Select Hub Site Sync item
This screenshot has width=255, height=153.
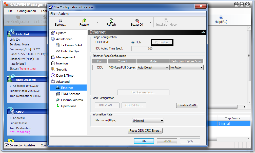coord(68,51)
